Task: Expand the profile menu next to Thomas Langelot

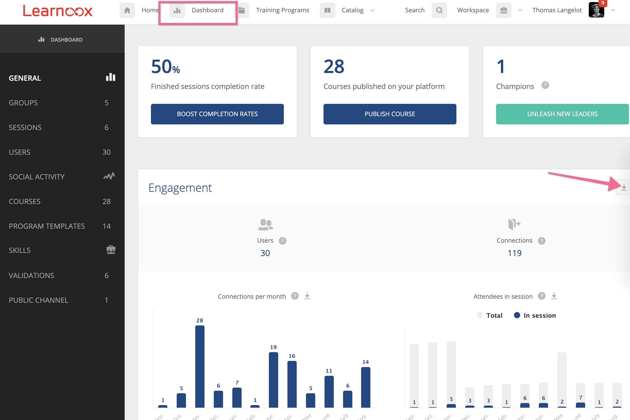Action: click(x=613, y=10)
